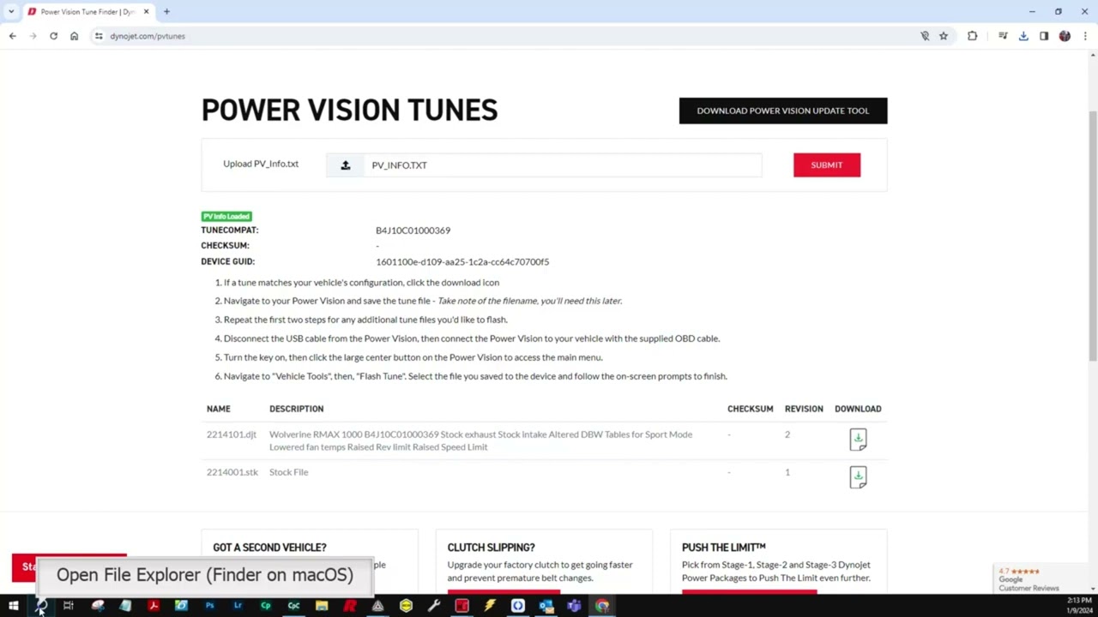Open Task View from the taskbar
This screenshot has height=617, width=1098.
point(69,606)
